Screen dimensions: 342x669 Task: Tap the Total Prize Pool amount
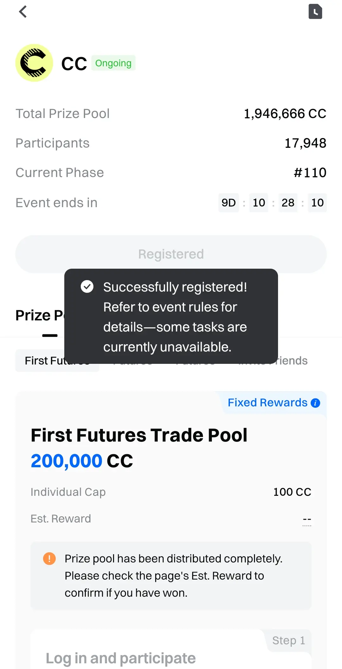(x=285, y=114)
